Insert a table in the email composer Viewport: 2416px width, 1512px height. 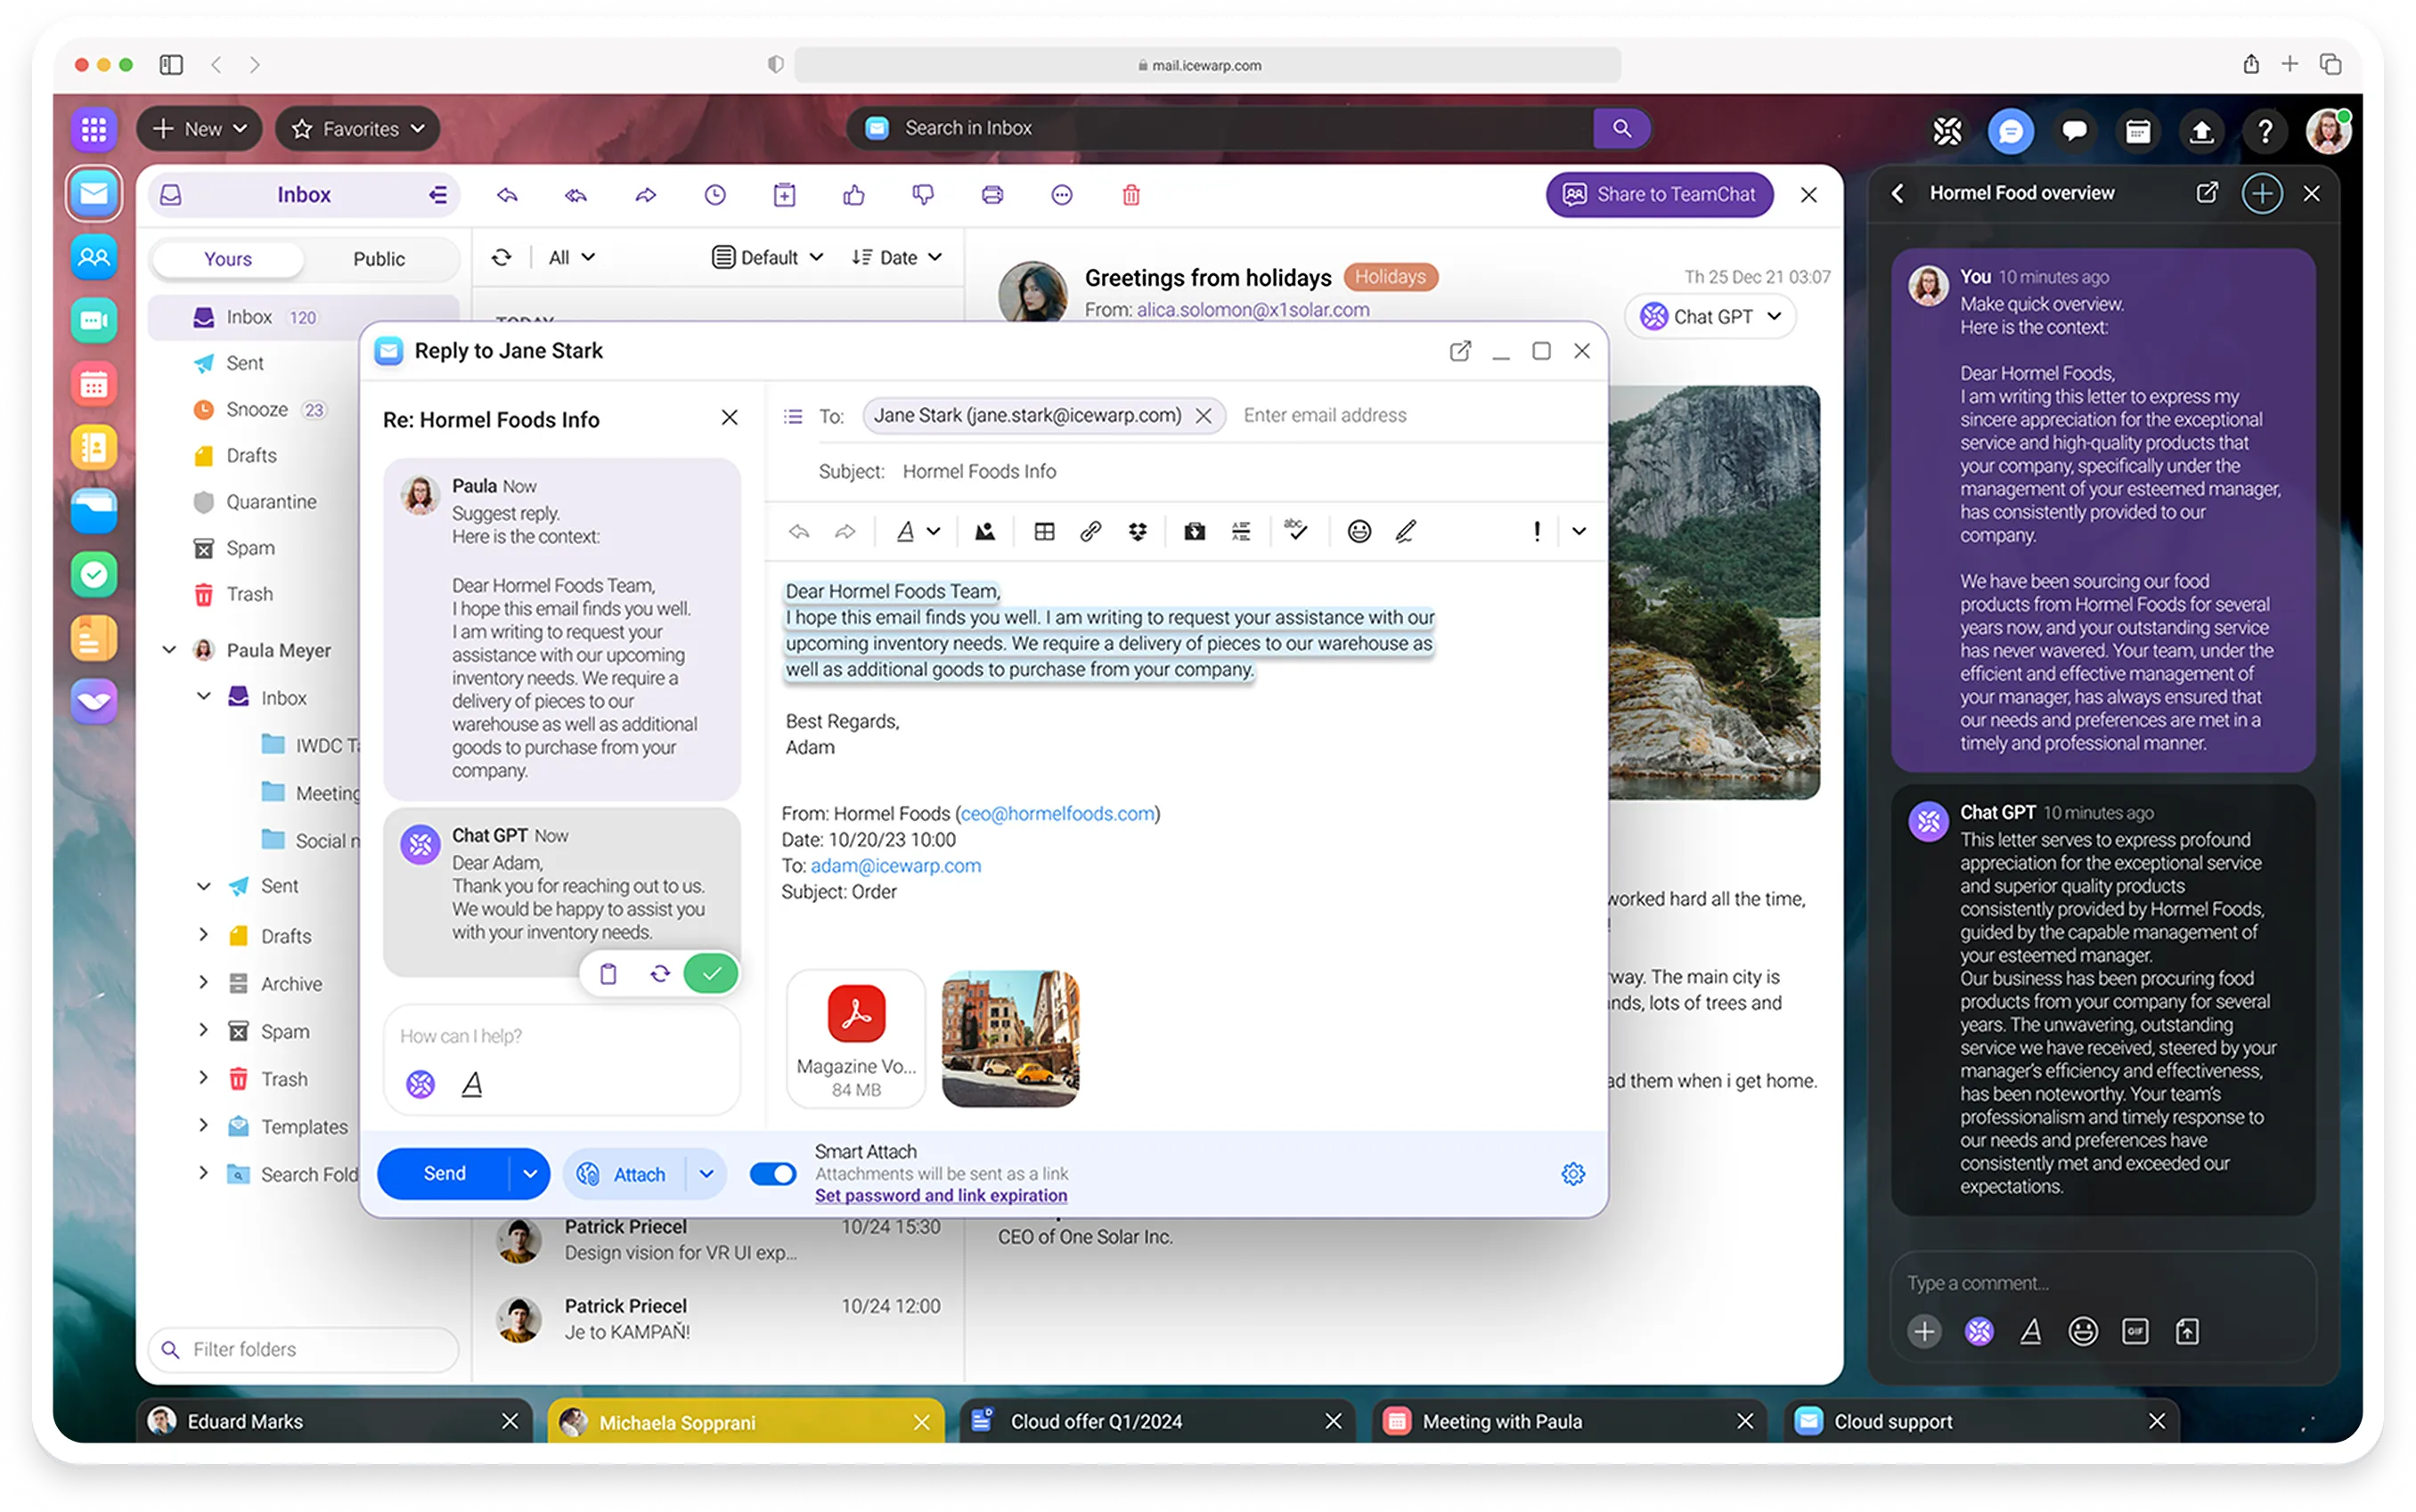click(x=1043, y=531)
